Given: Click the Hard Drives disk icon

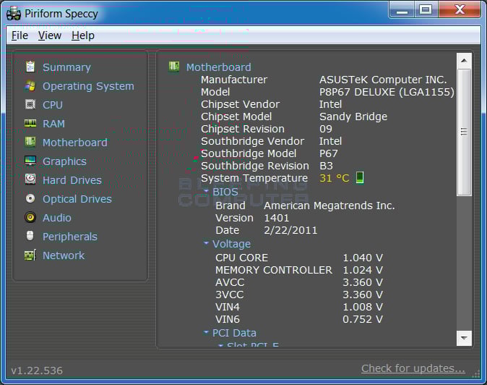Looking at the screenshot, I should coord(30,180).
